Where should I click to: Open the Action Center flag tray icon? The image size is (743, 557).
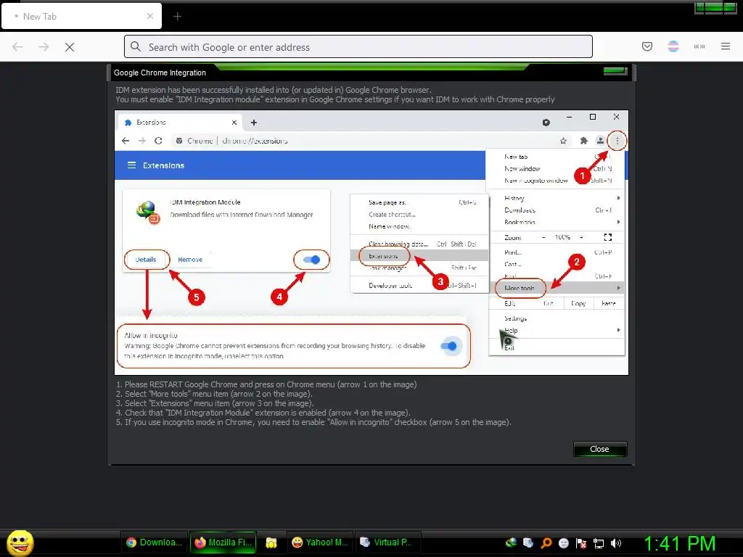pyautogui.click(x=581, y=542)
